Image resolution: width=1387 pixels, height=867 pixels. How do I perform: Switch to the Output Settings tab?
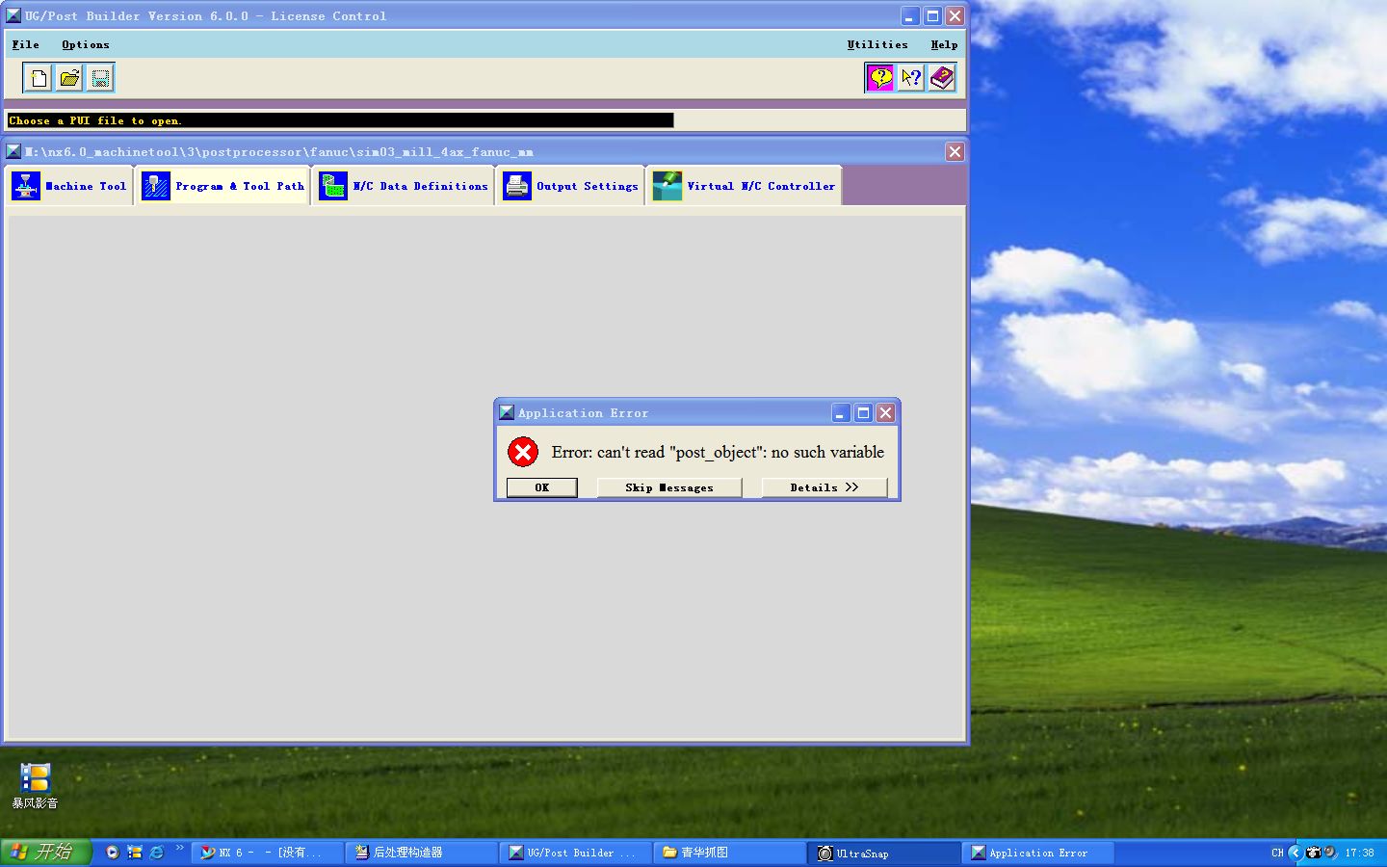click(x=570, y=186)
